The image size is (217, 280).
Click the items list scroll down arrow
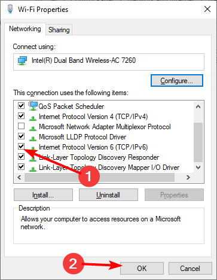[x=198, y=168]
